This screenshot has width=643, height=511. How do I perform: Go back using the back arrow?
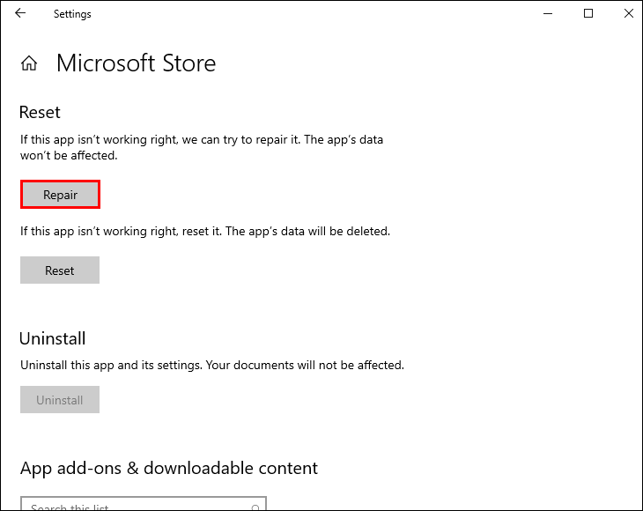(x=20, y=14)
